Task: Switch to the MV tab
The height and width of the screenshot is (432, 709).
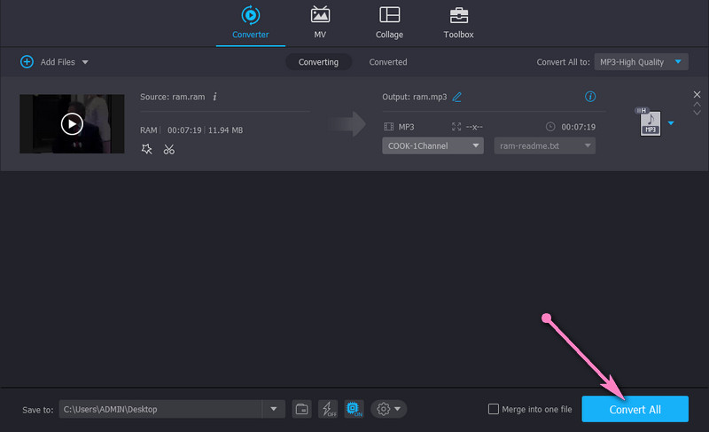Action: (320, 23)
